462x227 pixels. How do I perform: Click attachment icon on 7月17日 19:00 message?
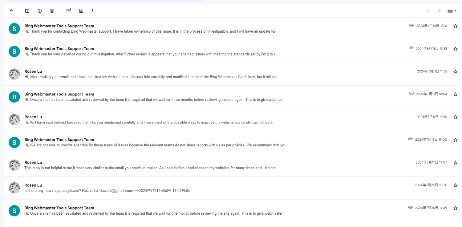[x=410, y=139]
